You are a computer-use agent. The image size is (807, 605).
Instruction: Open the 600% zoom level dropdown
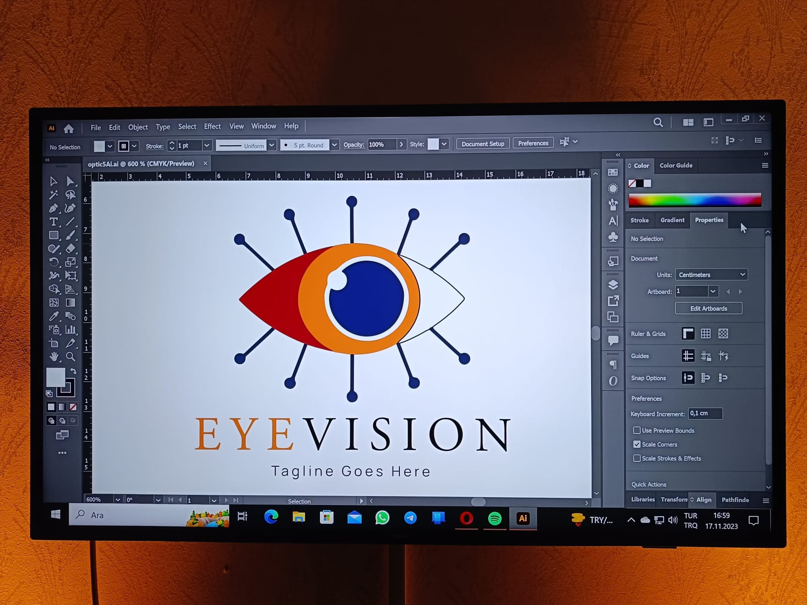[118, 499]
